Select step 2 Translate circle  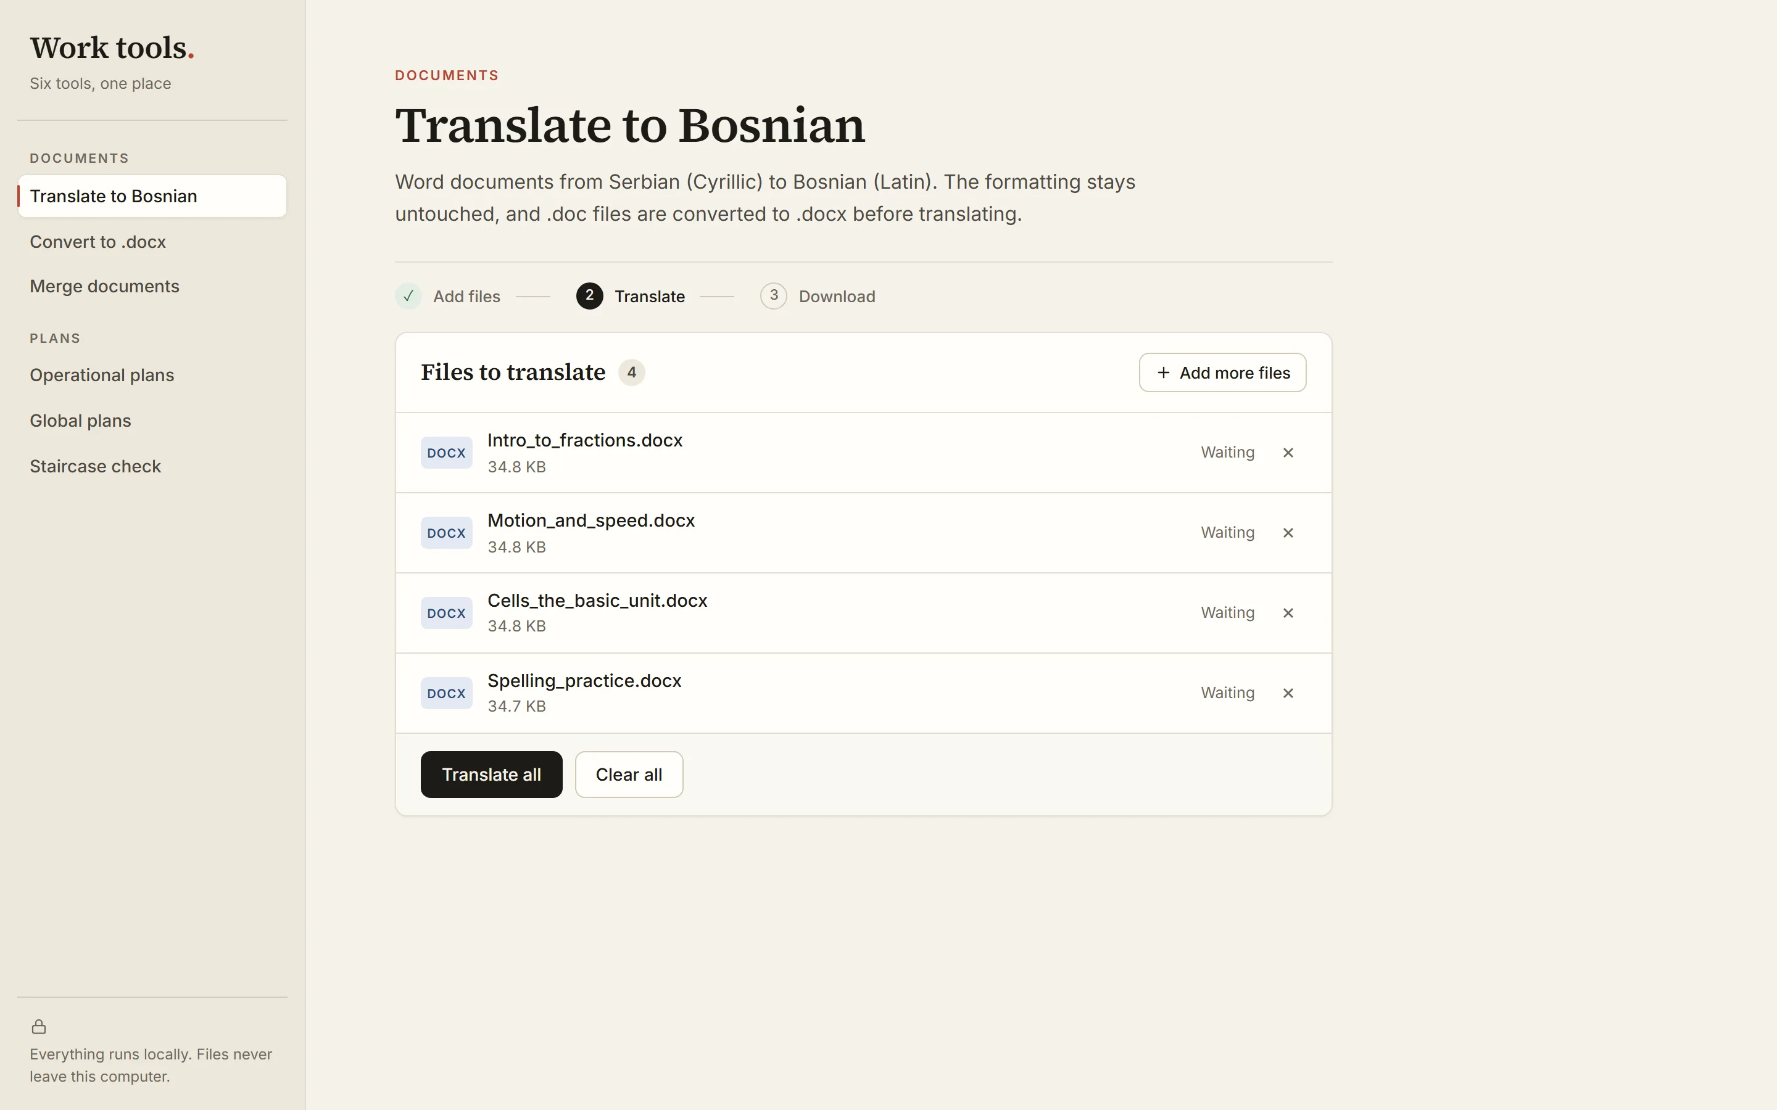click(590, 296)
